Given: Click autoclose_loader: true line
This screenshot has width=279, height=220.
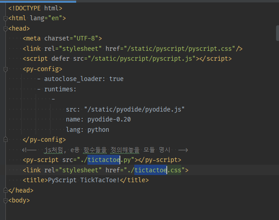Looking at the screenshot, I should [80, 79].
